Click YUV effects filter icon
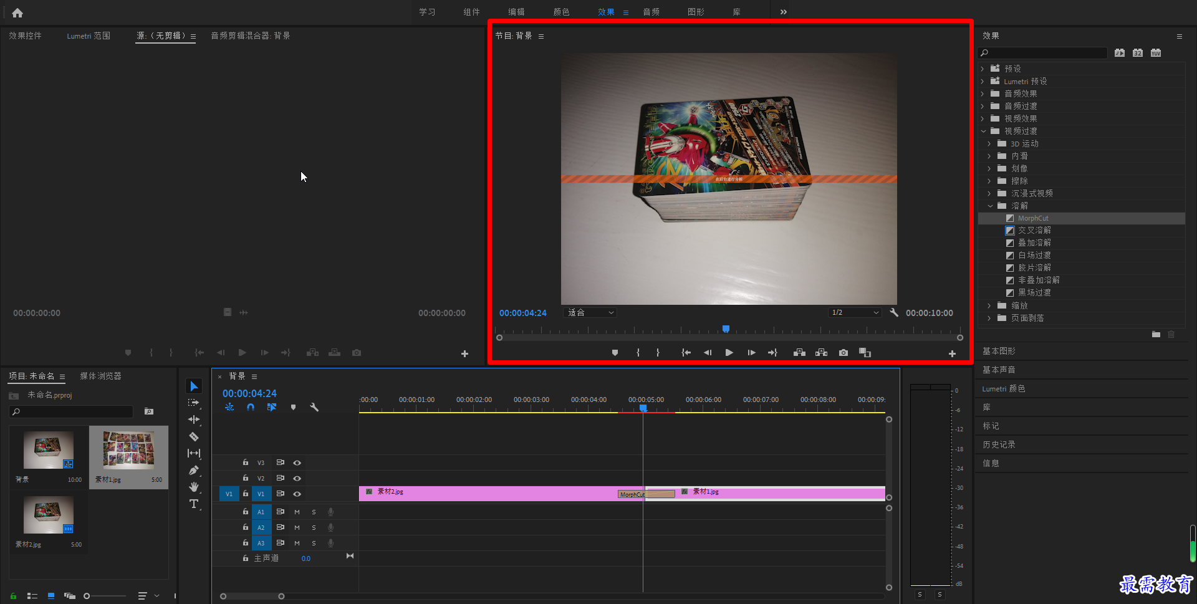Viewport: 1197px width, 604px height. [x=1156, y=53]
